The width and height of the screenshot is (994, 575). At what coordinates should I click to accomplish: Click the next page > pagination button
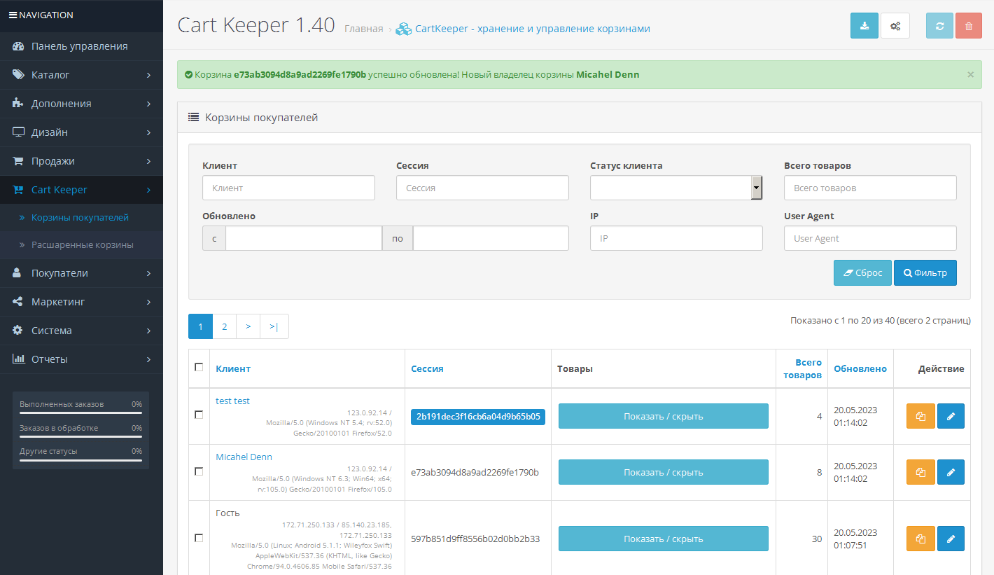tap(248, 326)
